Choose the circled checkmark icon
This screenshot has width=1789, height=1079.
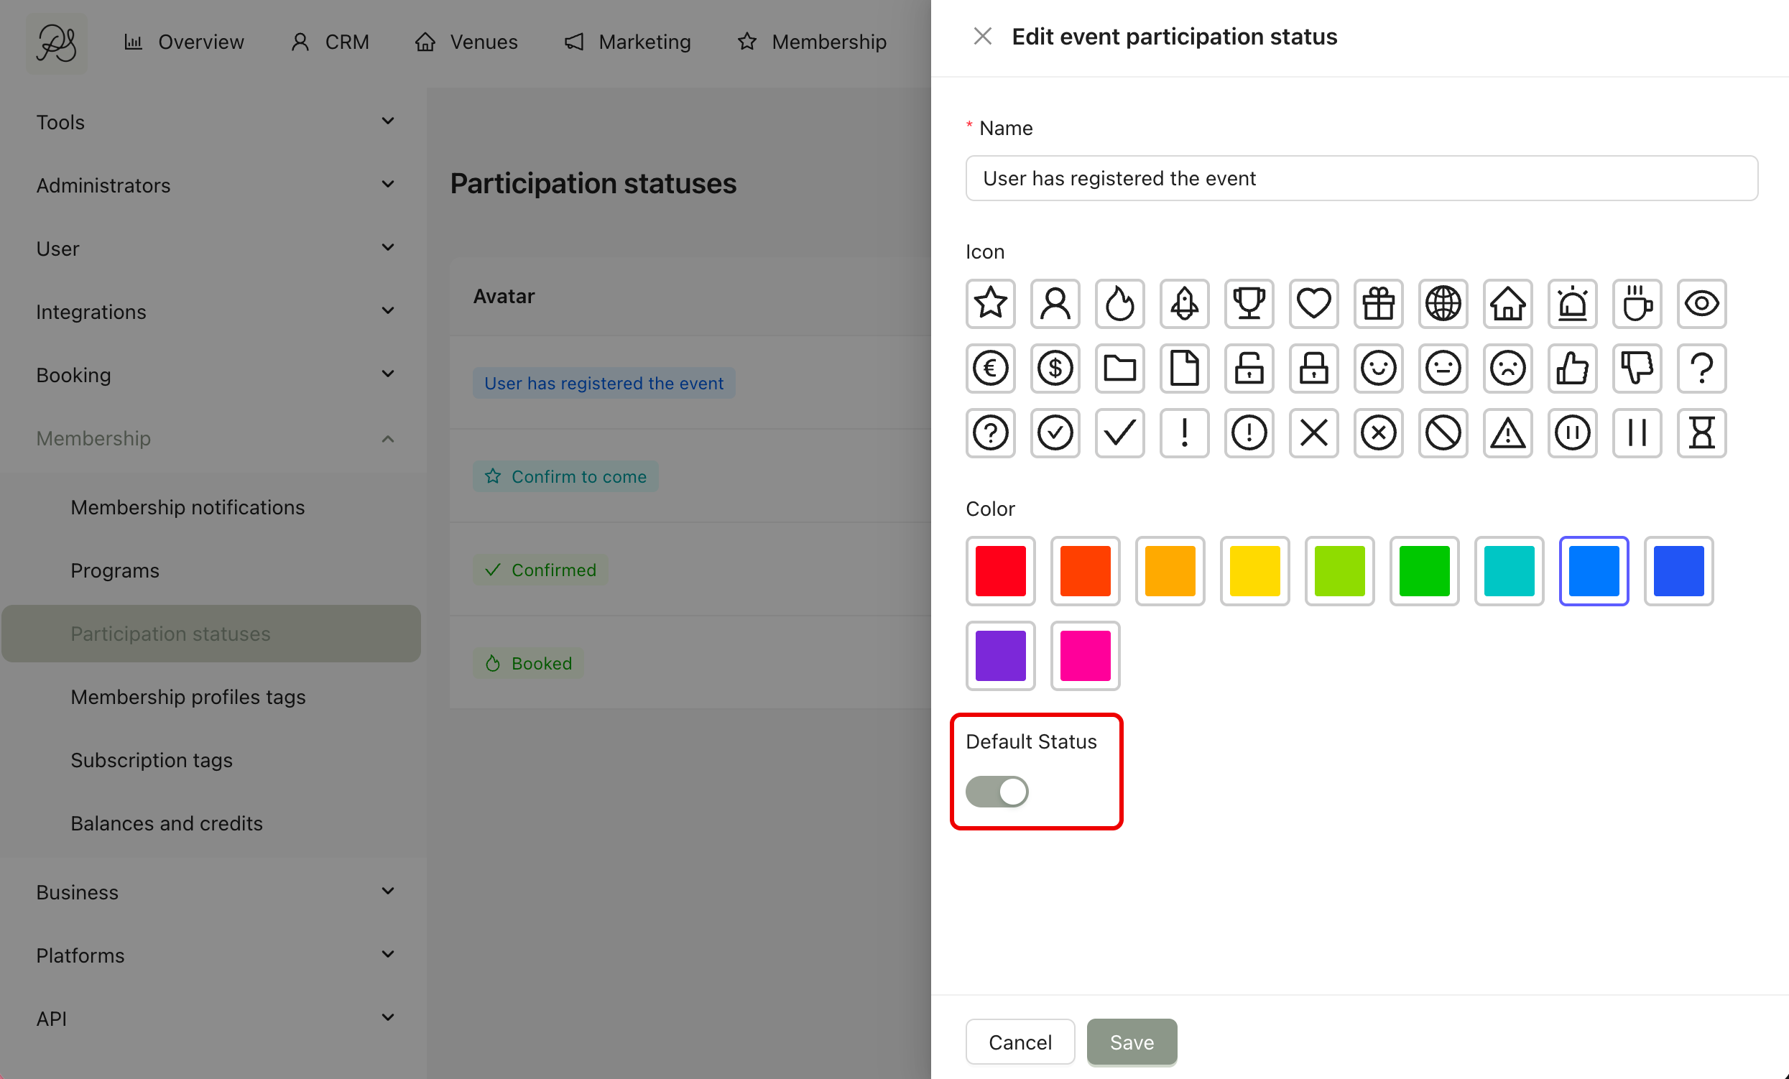pos(1055,432)
